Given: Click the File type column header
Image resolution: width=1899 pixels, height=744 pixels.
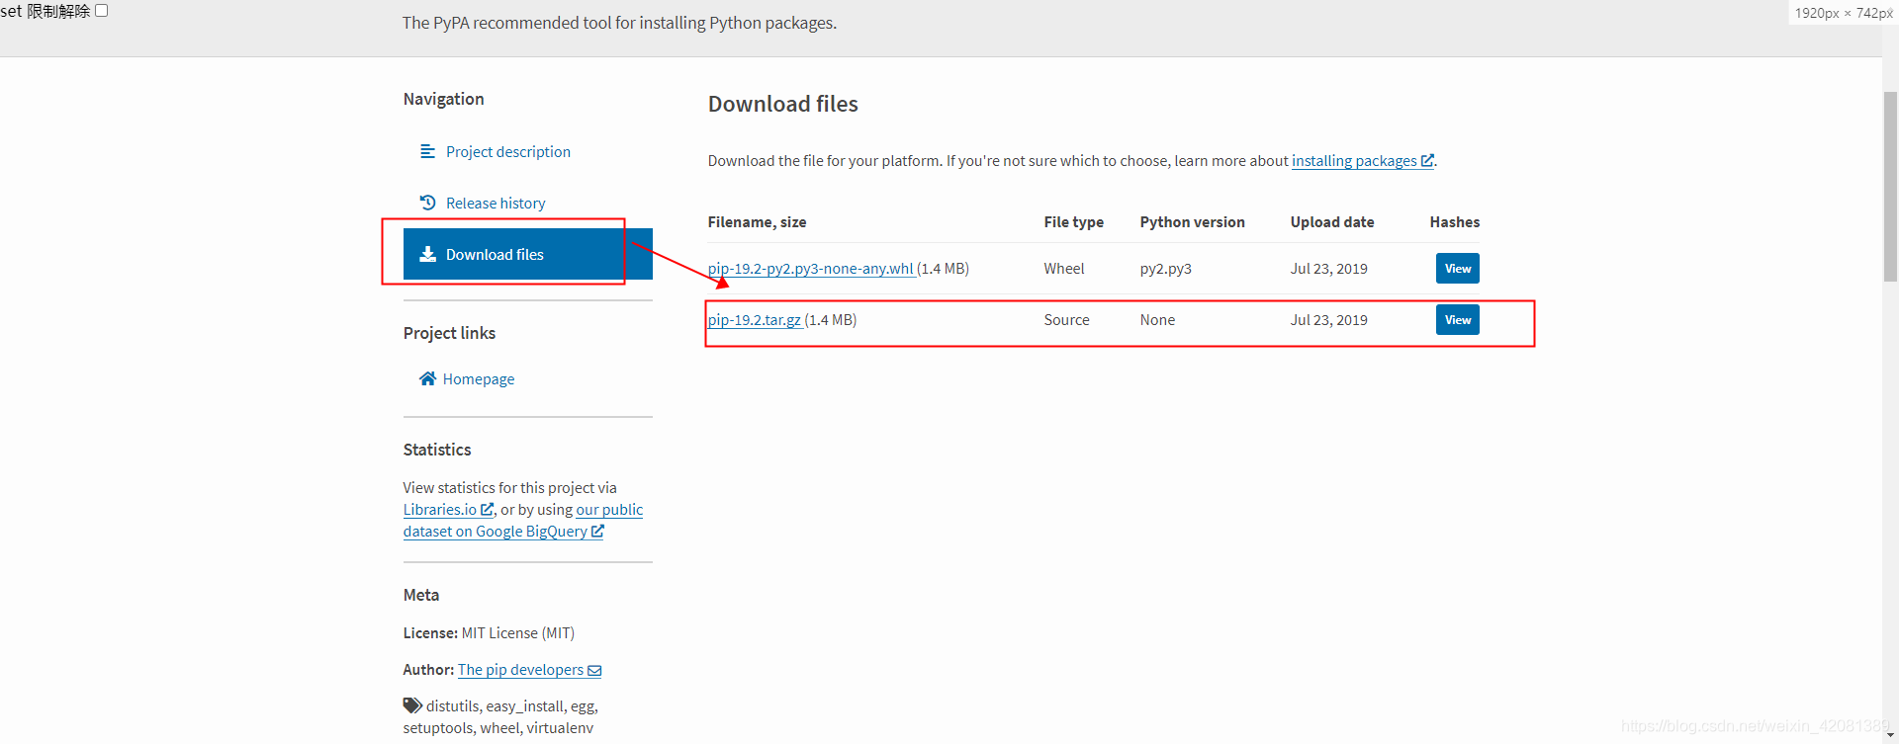Looking at the screenshot, I should tap(1073, 221).
